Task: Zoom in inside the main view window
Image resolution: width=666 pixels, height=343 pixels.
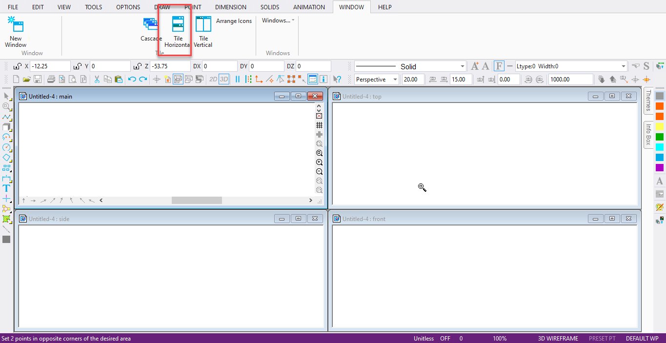Action: [319, 162]
